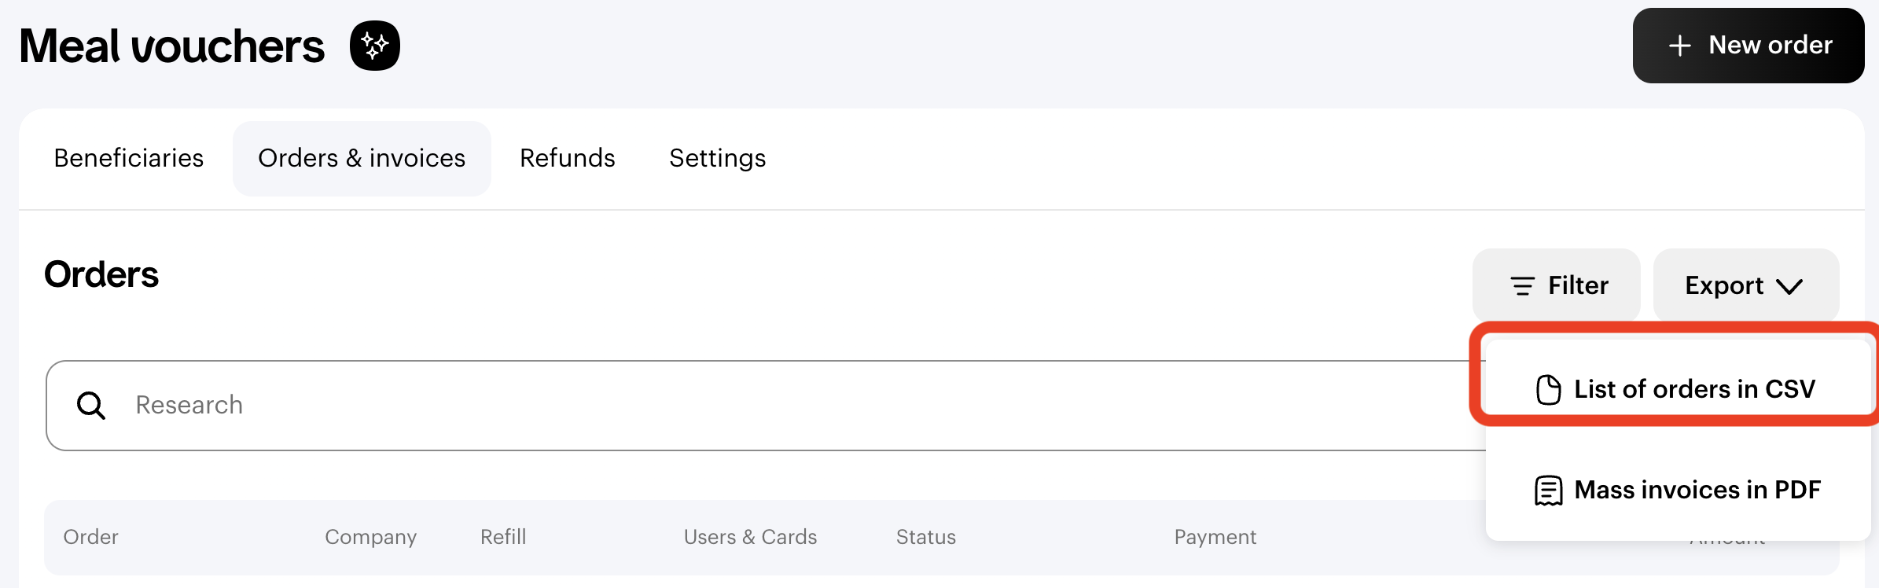Open the Filter options
Viewport: 1879px width, 588px height.
pos(1557,285)
